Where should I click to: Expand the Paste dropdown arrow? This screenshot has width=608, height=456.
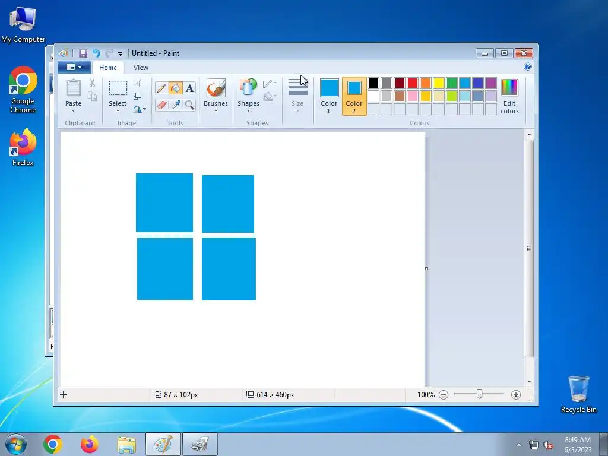pyautogui.click(x=73, y=111)
